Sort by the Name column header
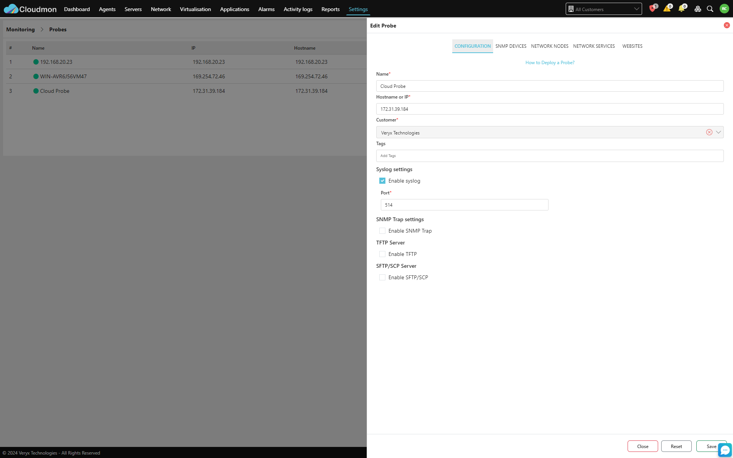 38,48
